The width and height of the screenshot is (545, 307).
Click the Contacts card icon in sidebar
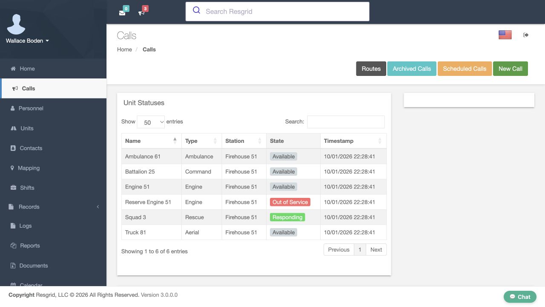[13, 148]
